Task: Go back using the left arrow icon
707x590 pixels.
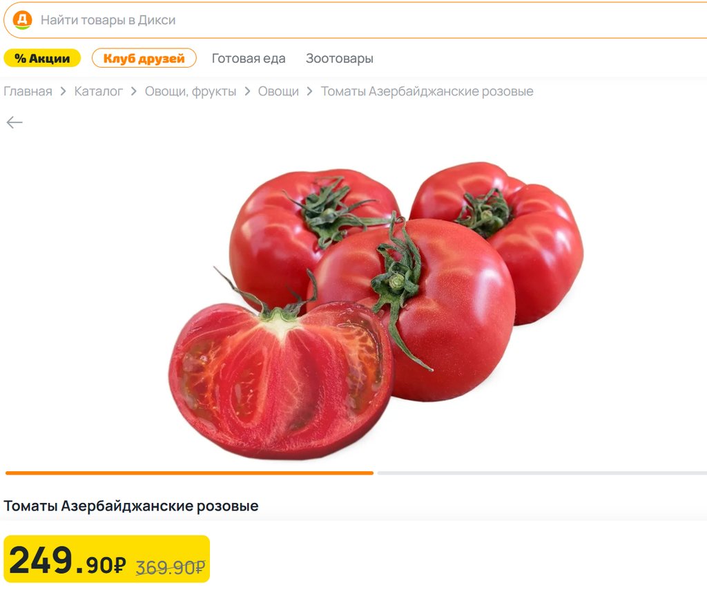Action: point(14,122)
